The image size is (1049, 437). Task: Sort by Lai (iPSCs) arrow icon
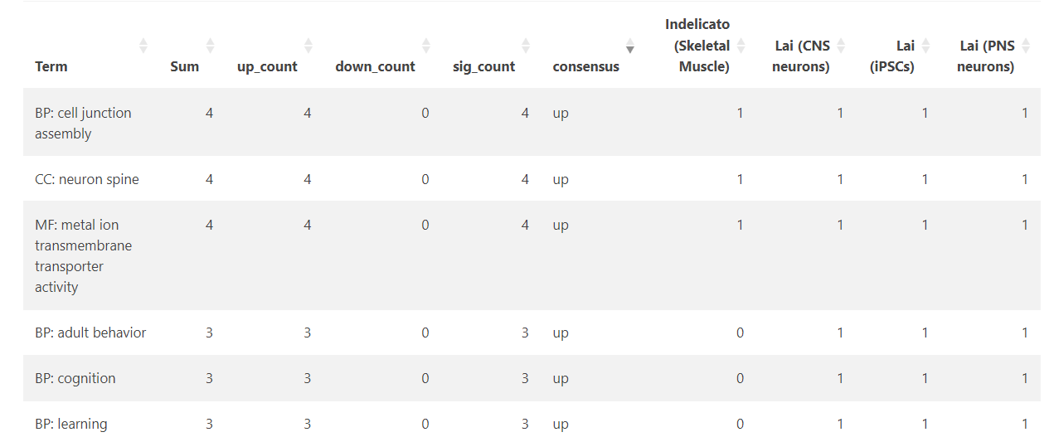pyautogui.click(x=926, y=46)
